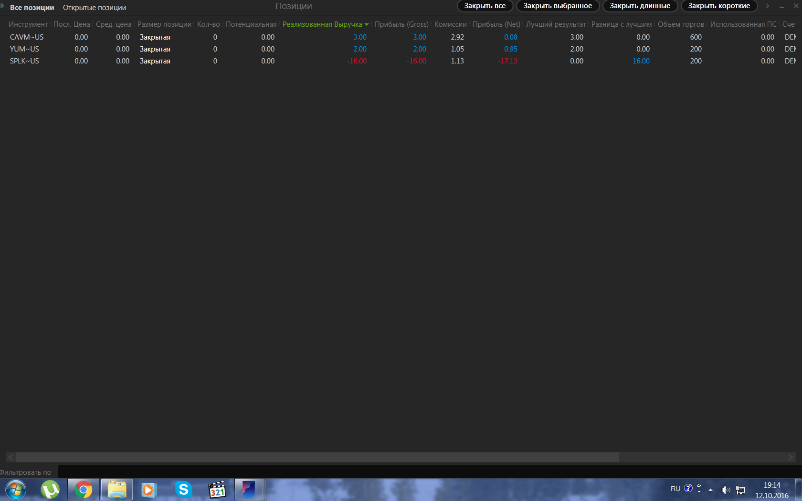Open Skype from the taskbar

[x=183, y=490]
